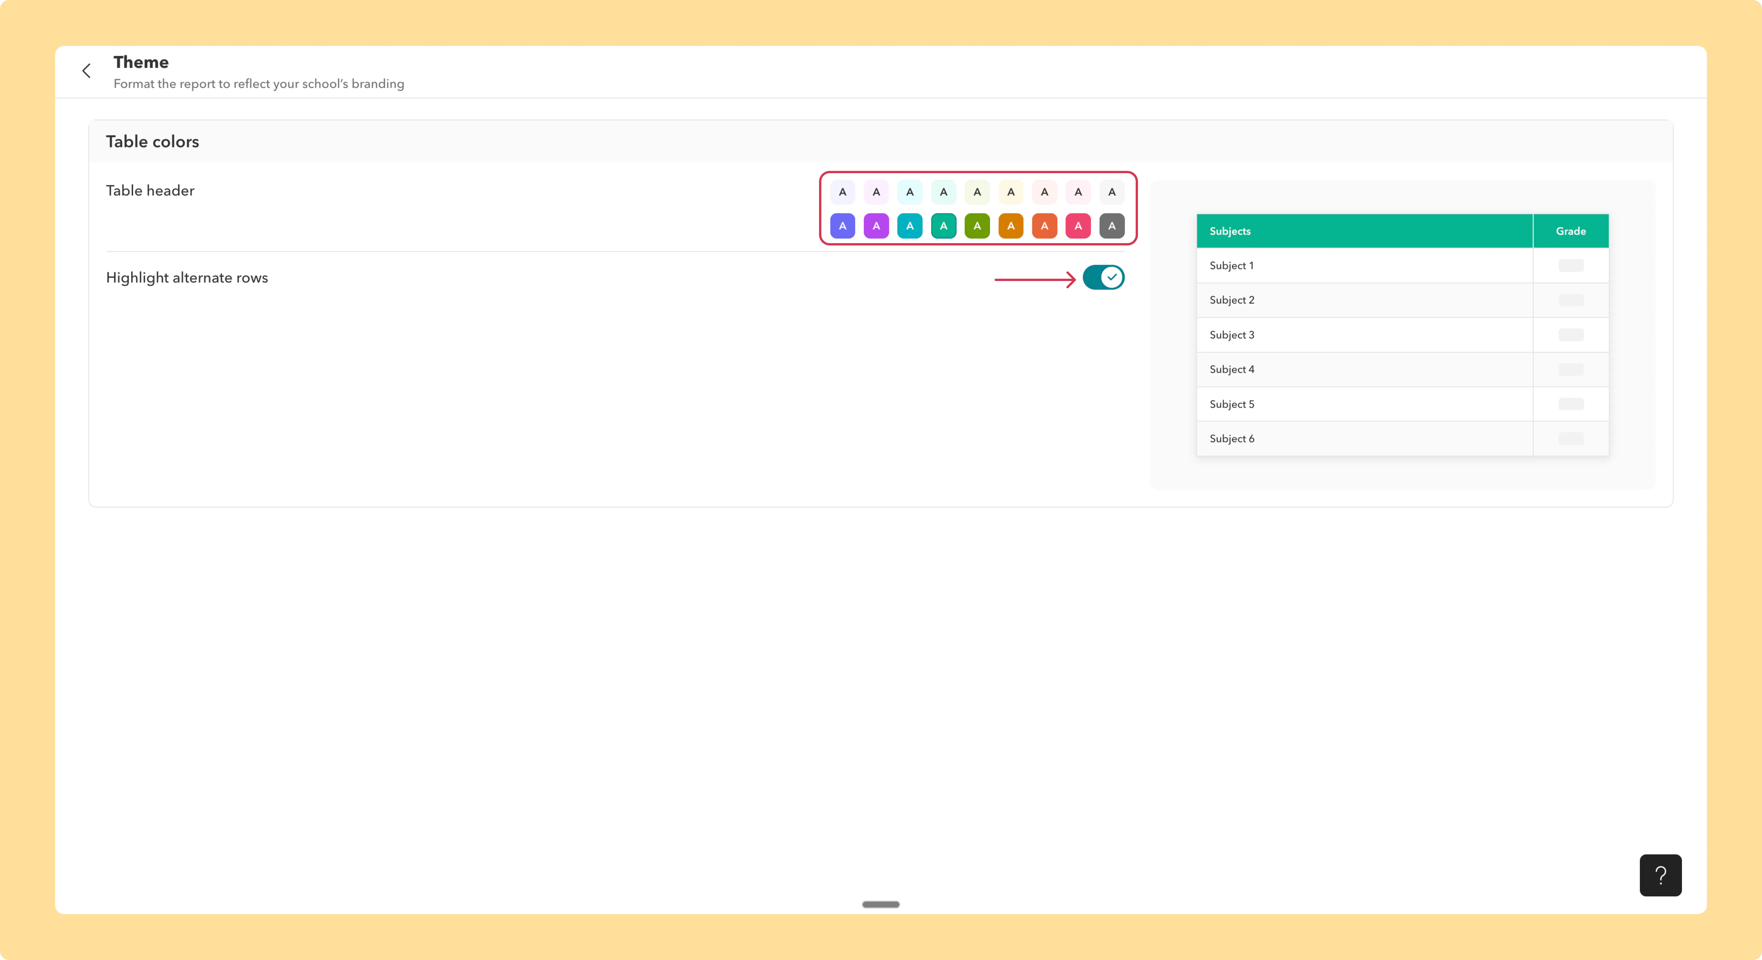Open the help question mark button

click(x=1660, y=875)
